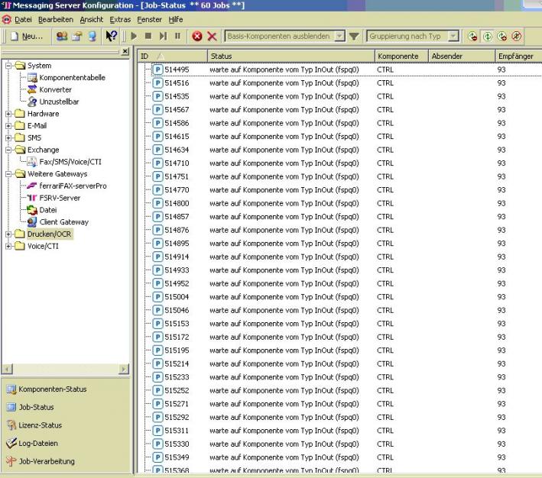Open the Extras menu

click(120, 19)
